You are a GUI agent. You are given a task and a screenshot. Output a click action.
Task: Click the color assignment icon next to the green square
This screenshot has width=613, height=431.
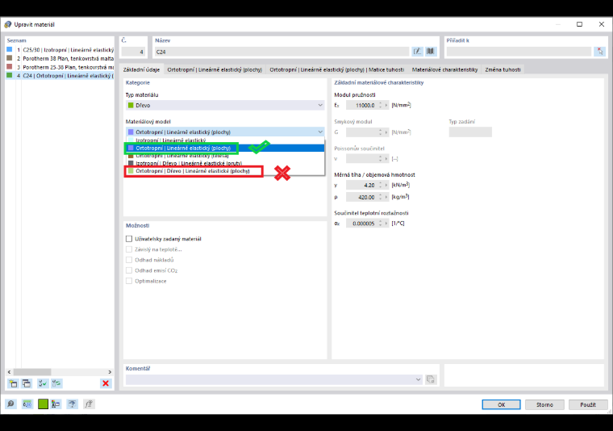pyautogui.click(x=56, y=404)
